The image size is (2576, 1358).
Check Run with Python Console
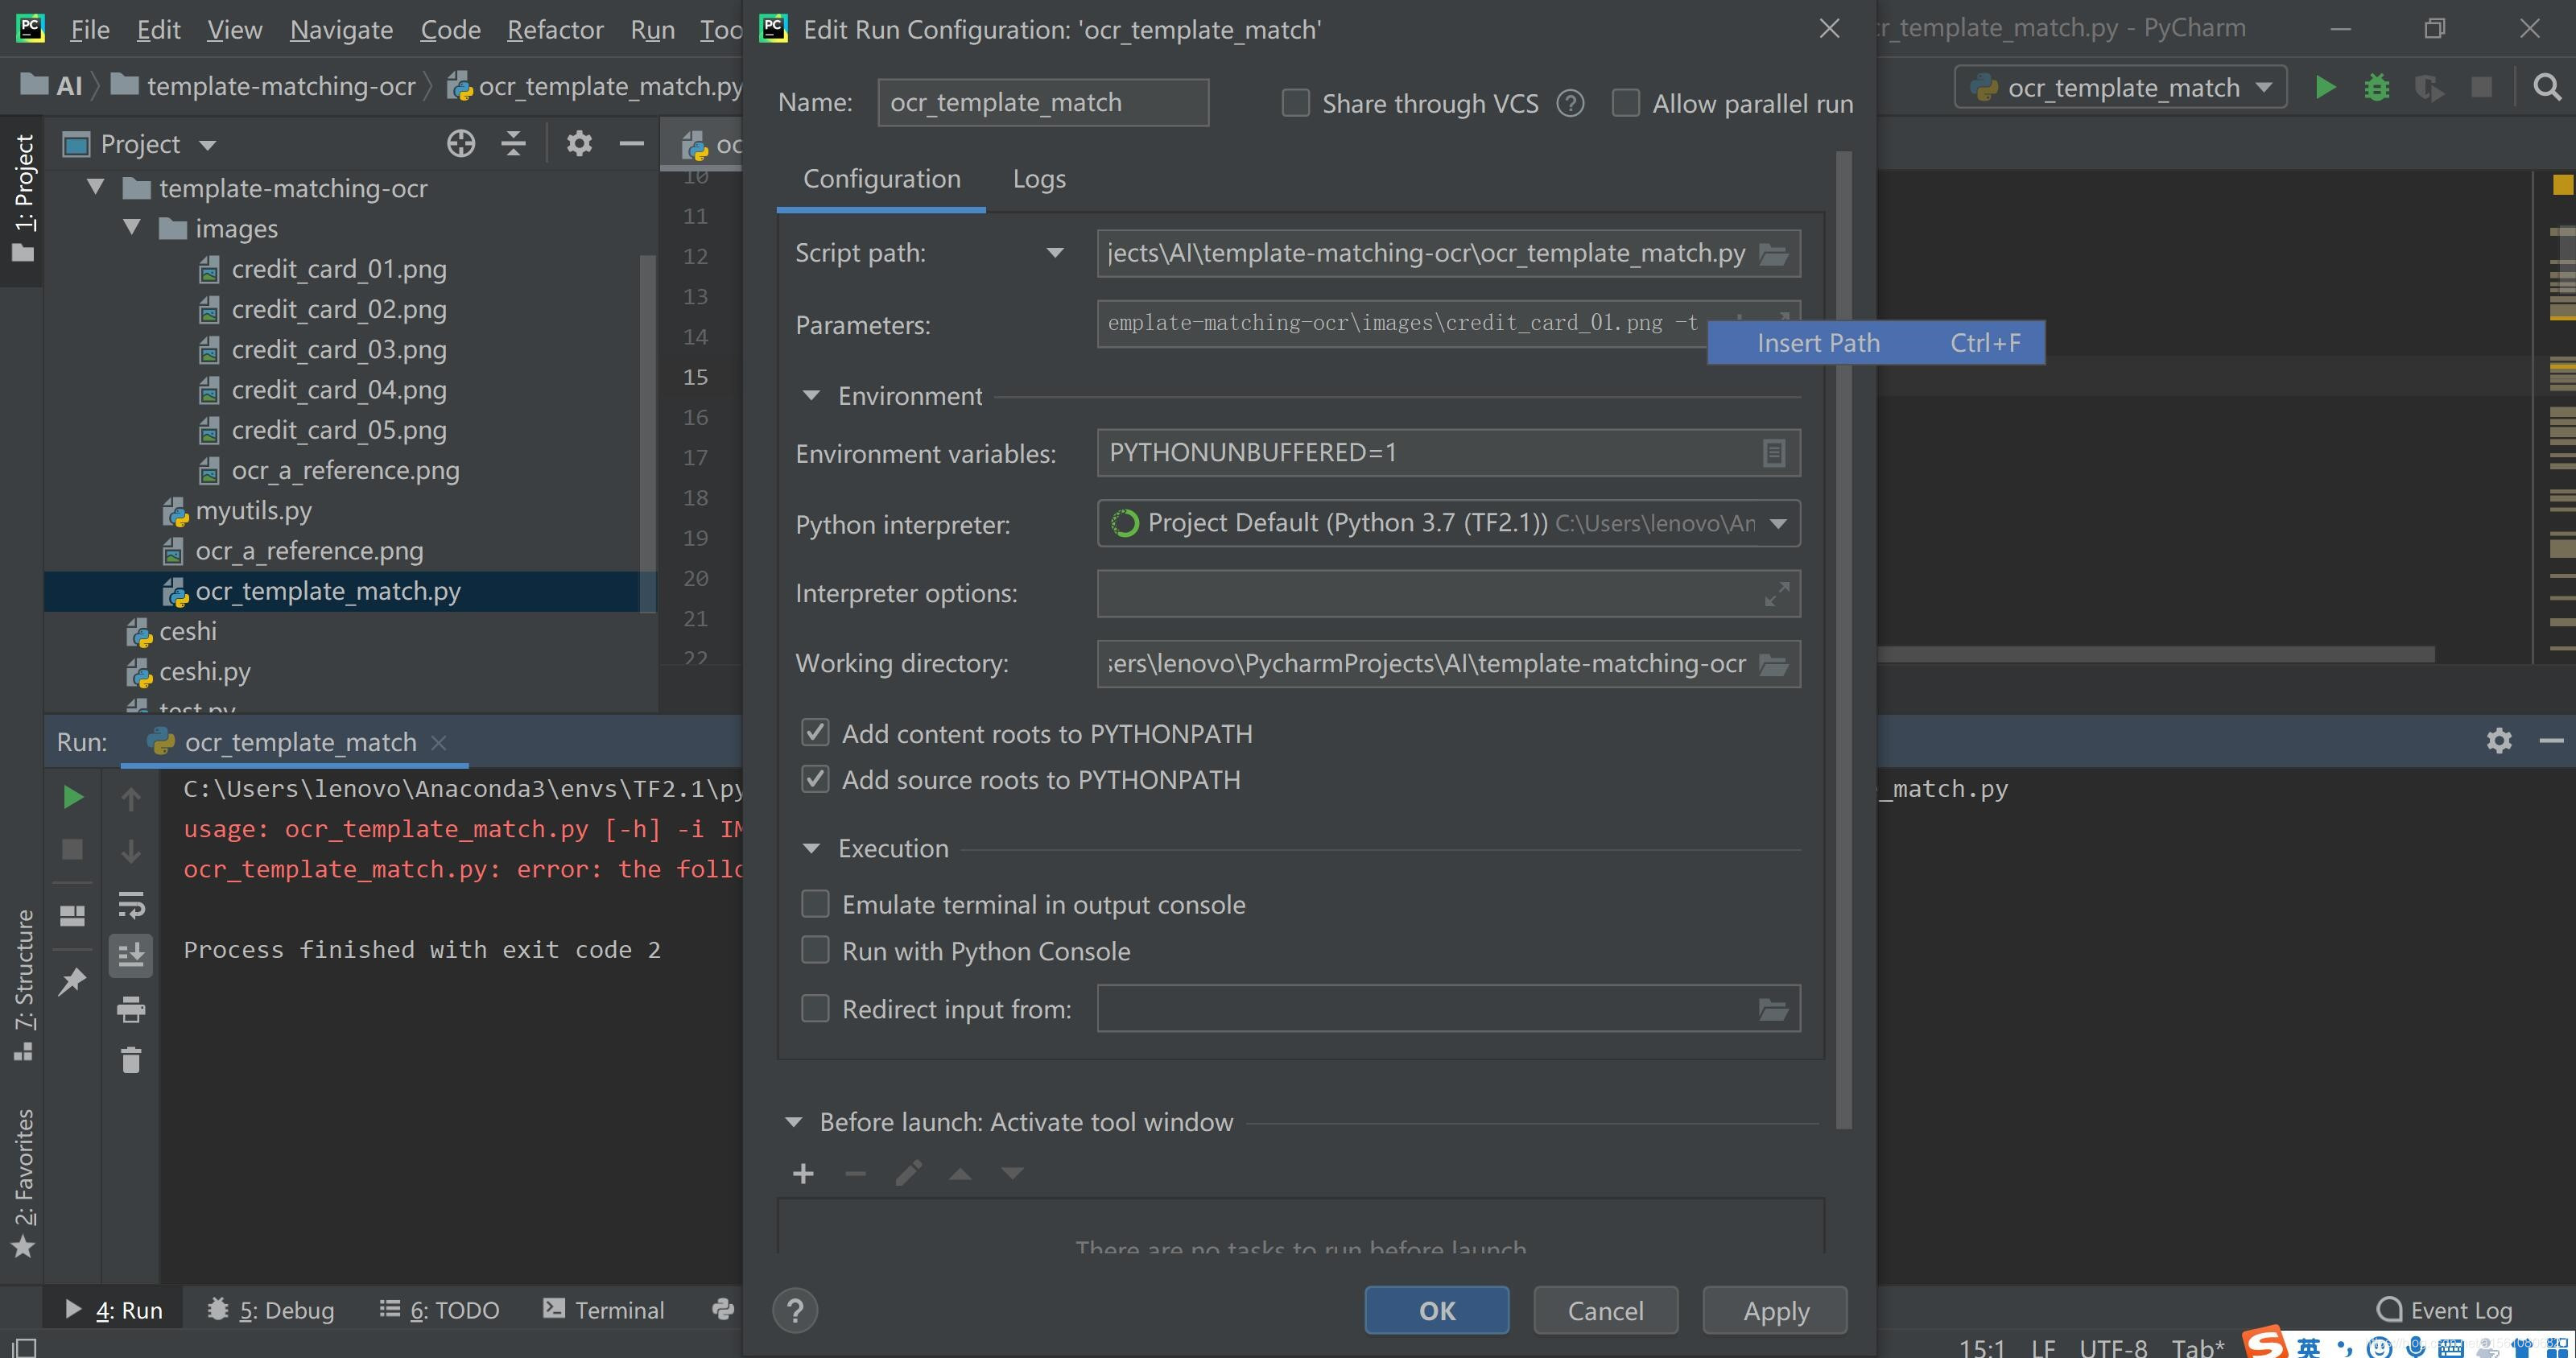(815, 950)
